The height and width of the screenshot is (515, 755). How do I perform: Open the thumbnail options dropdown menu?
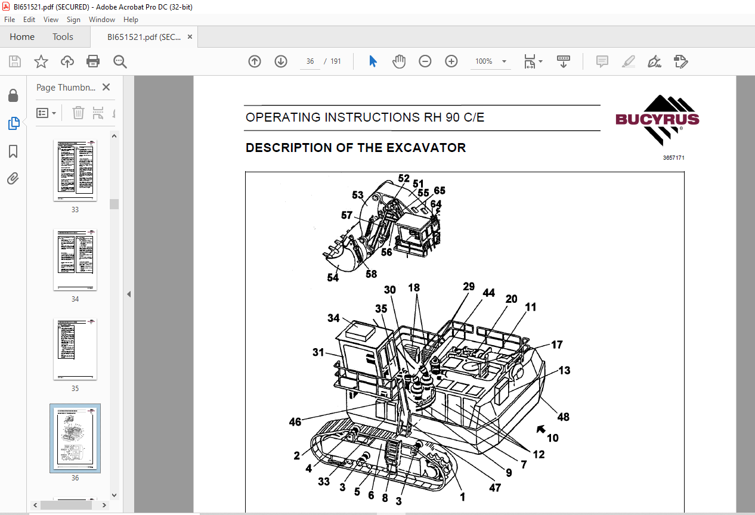click(x=47, y=113)
